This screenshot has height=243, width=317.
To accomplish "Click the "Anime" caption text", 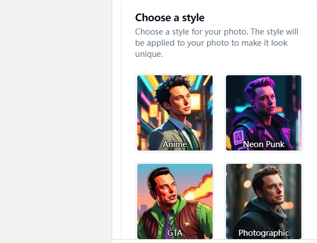I will coord(175,144).
